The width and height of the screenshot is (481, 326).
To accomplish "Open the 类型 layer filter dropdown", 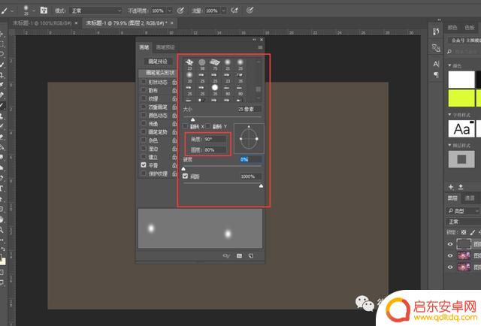I will click(x=463, y=211).
